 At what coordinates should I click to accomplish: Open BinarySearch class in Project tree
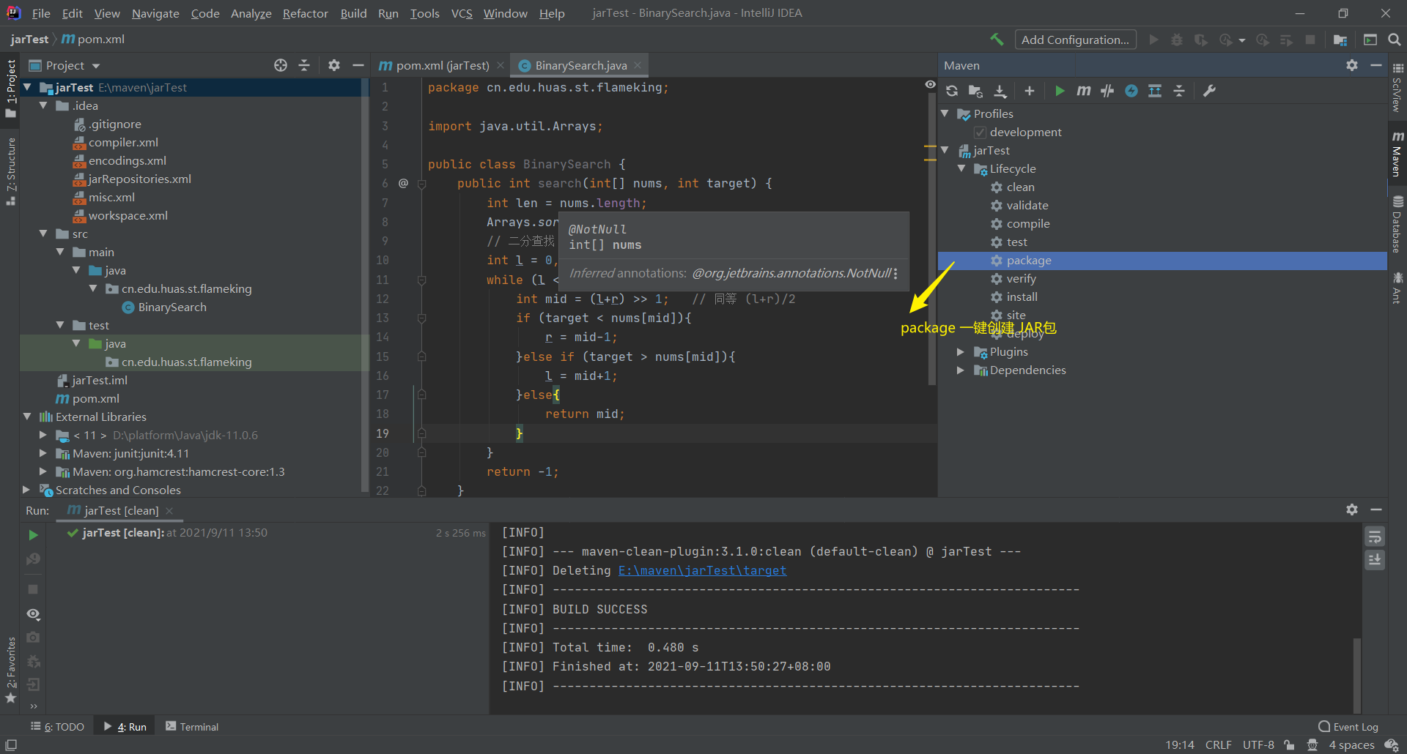point(172,307)
